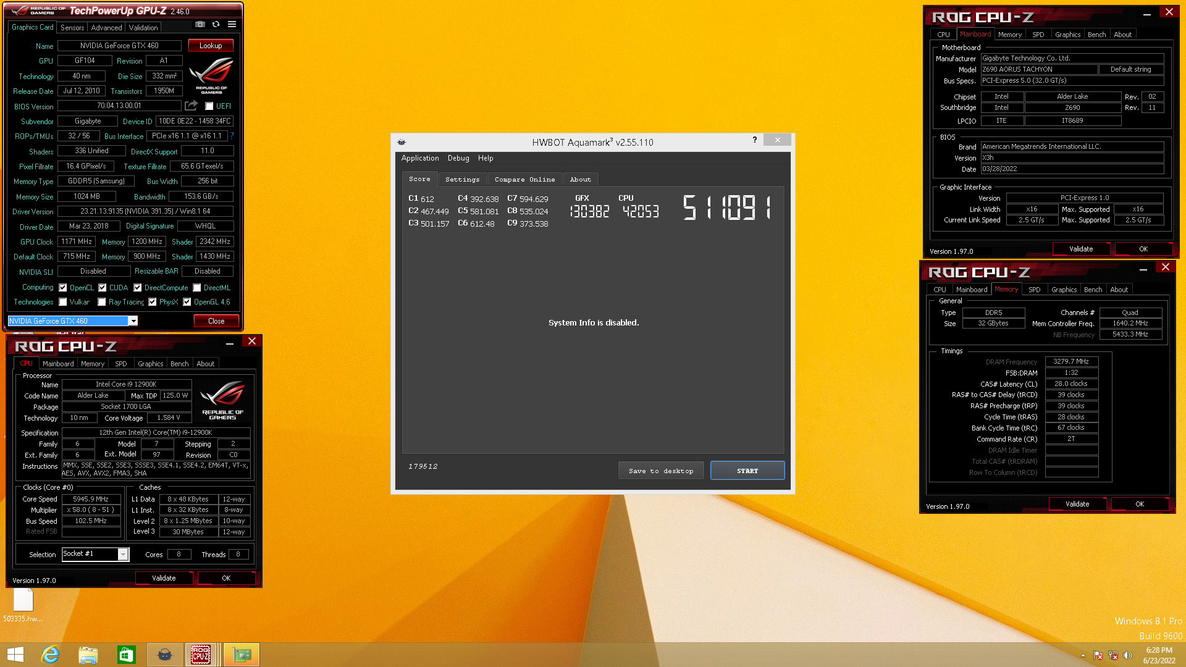Open SPD tab in CPU-Z Mainboard window
Screen dimensions: 1186x667
point(1038,35)
